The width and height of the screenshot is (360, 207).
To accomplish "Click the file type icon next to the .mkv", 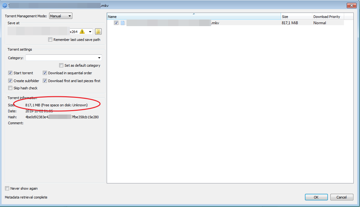I will (123, 23).
